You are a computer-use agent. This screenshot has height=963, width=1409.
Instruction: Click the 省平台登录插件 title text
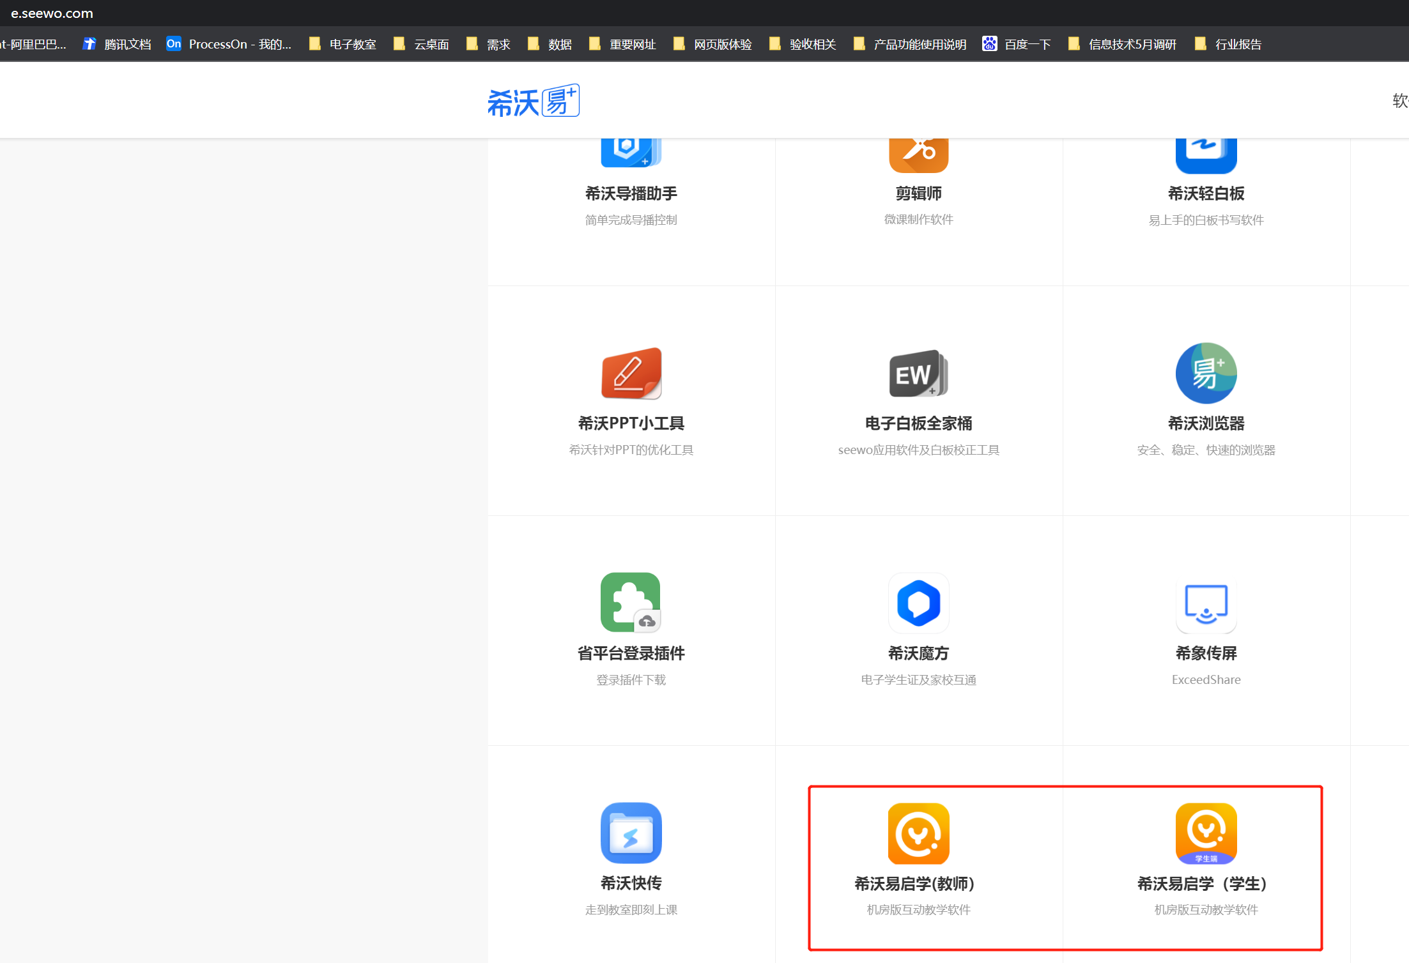(x=631, y=653)
